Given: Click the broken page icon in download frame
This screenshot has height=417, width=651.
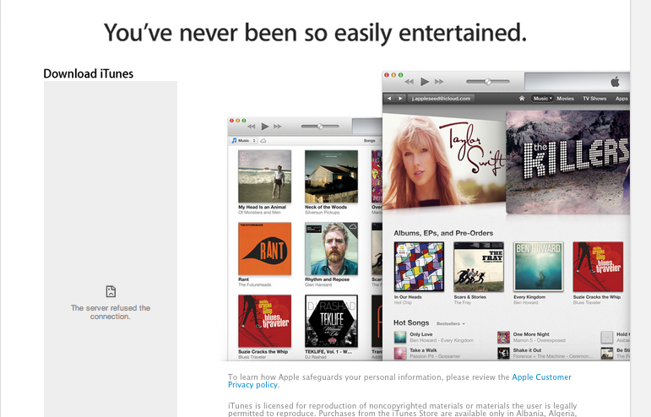Looking at the screenshot, I should pyautogui.click(x=111, y=291).
